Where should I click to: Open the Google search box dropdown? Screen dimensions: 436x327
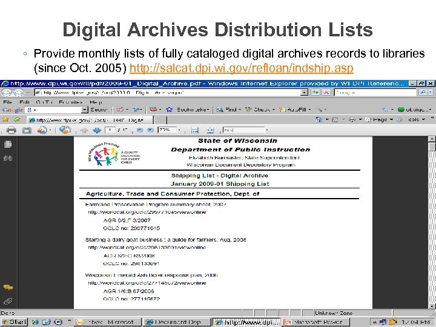[x=85, y=110]
